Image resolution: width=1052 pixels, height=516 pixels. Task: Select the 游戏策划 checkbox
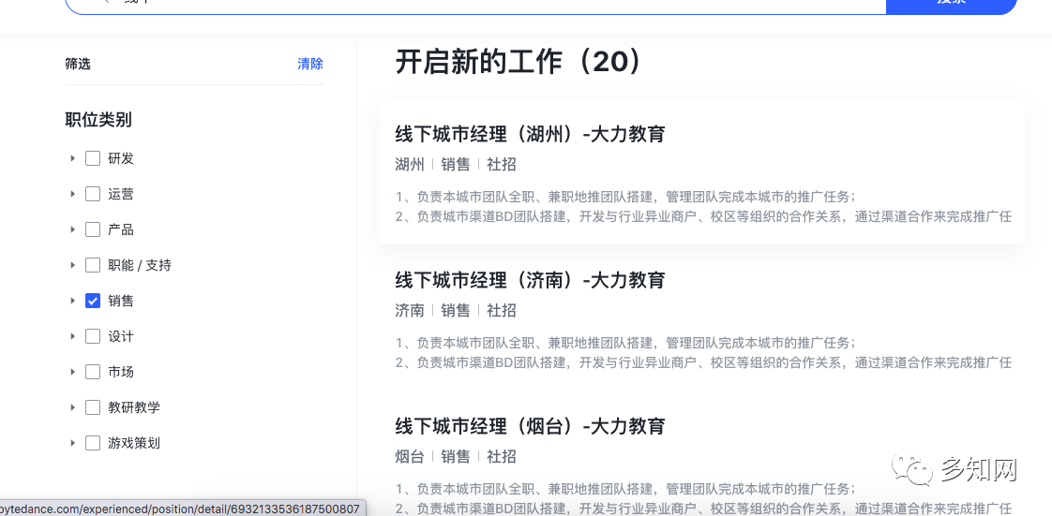[93, 443]
